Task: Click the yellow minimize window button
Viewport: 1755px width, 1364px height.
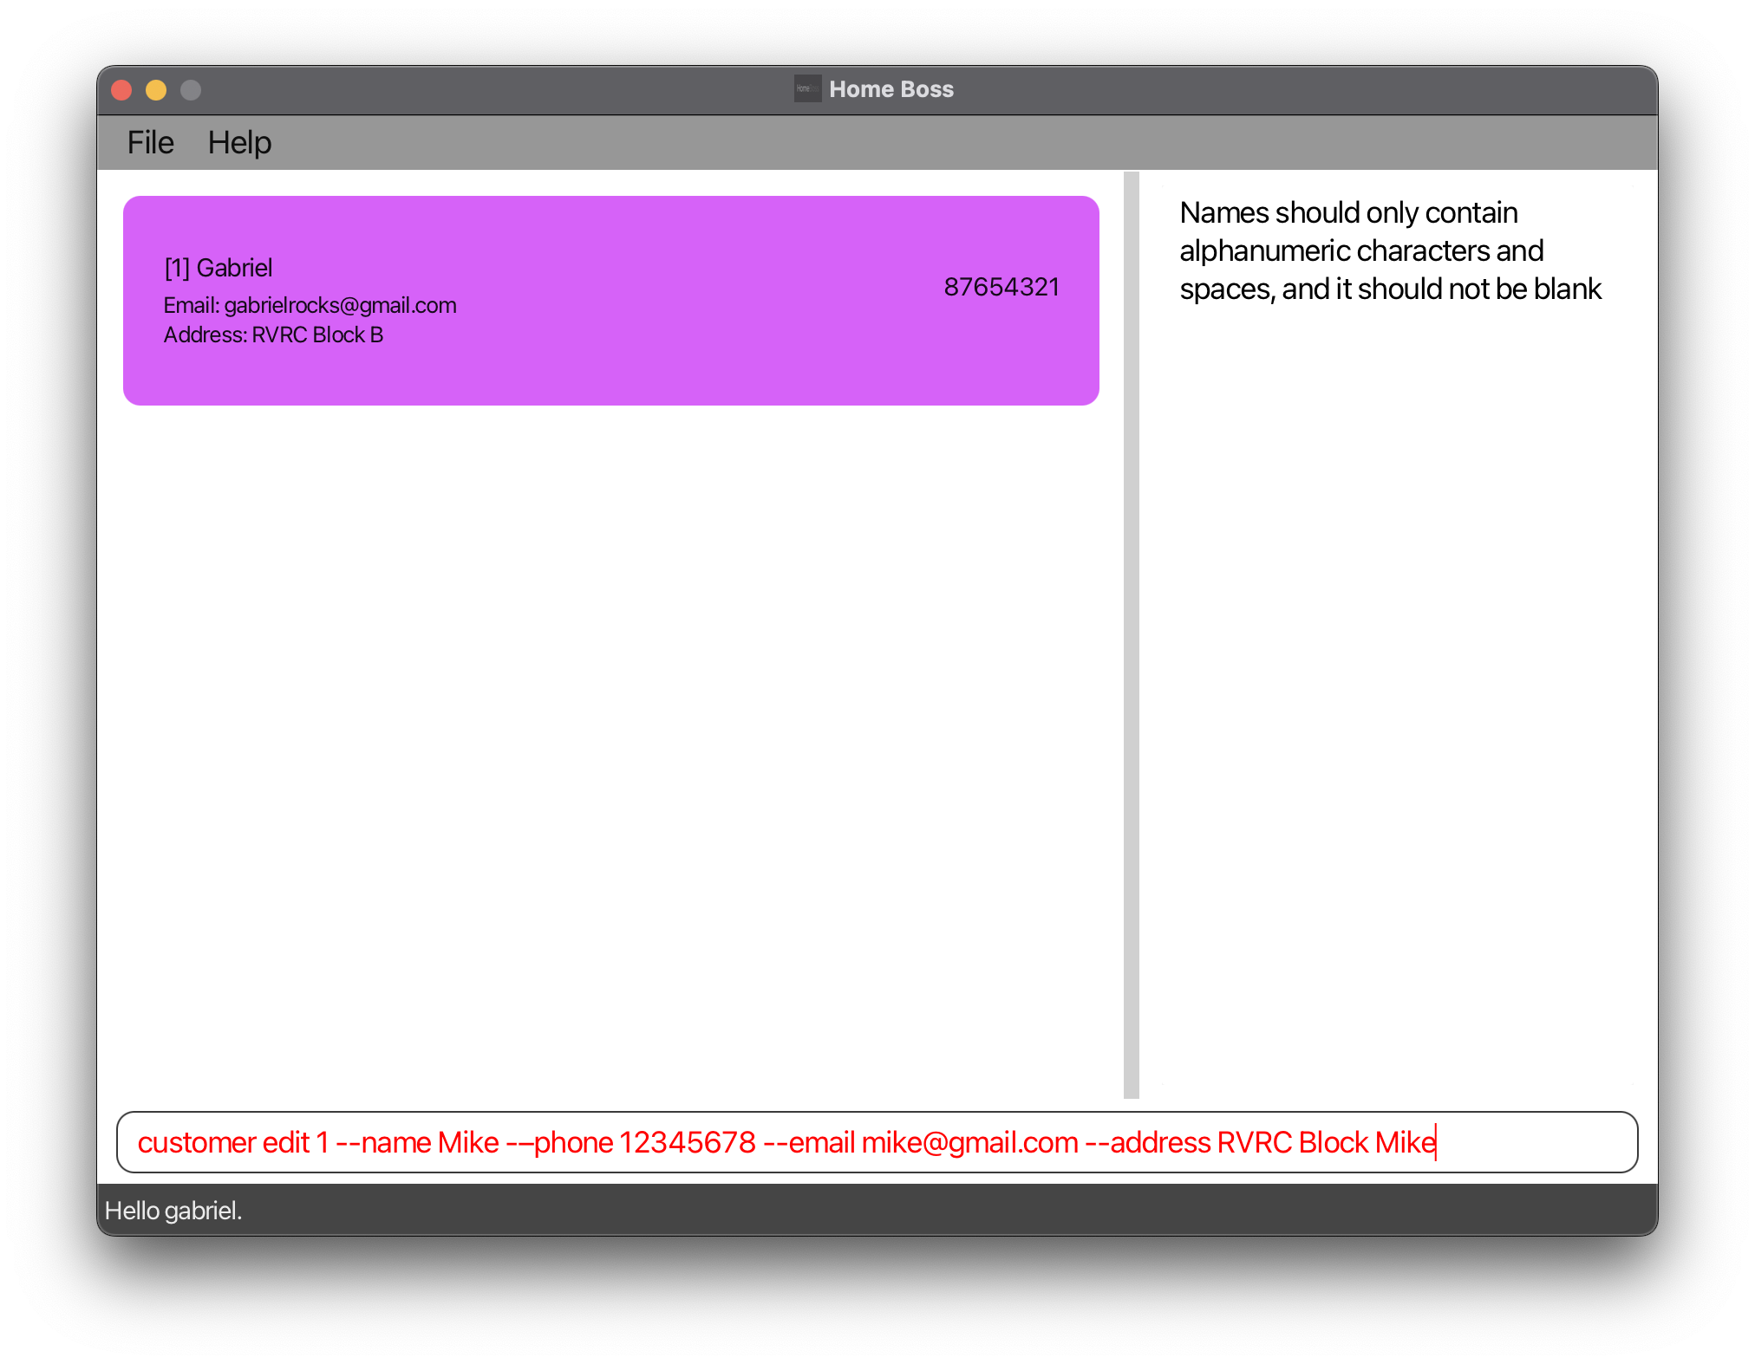Action: point(156,90)
